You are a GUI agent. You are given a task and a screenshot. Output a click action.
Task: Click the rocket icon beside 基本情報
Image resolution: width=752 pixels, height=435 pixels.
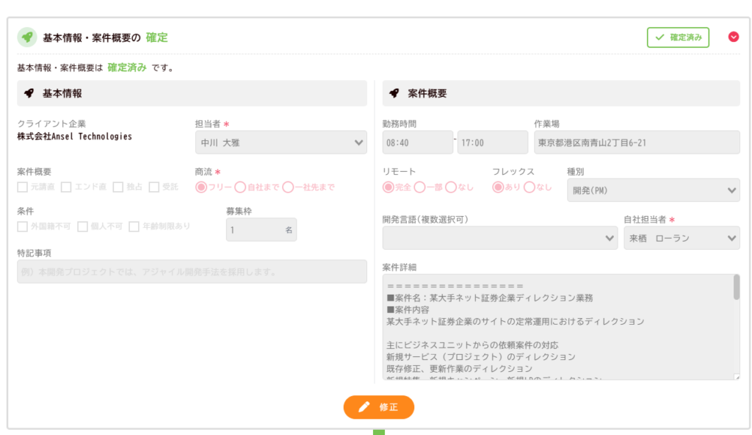pos(29,93)
